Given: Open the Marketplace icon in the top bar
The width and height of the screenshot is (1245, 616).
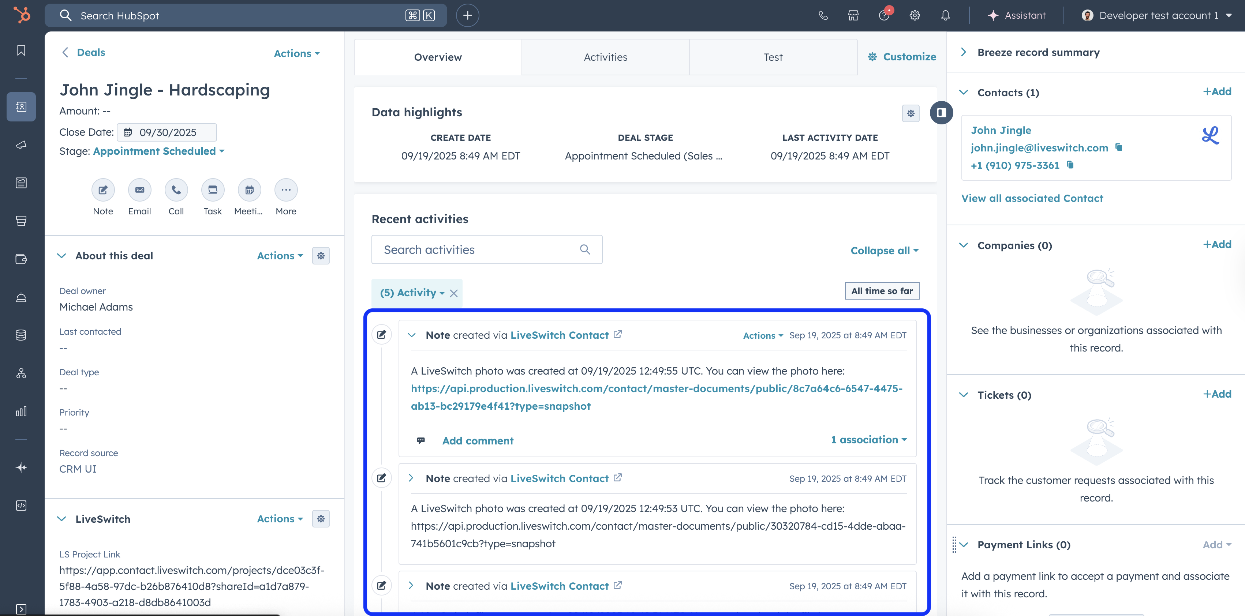Looking at the screenshot, I should pyautogui.click(x=853, y=15).
